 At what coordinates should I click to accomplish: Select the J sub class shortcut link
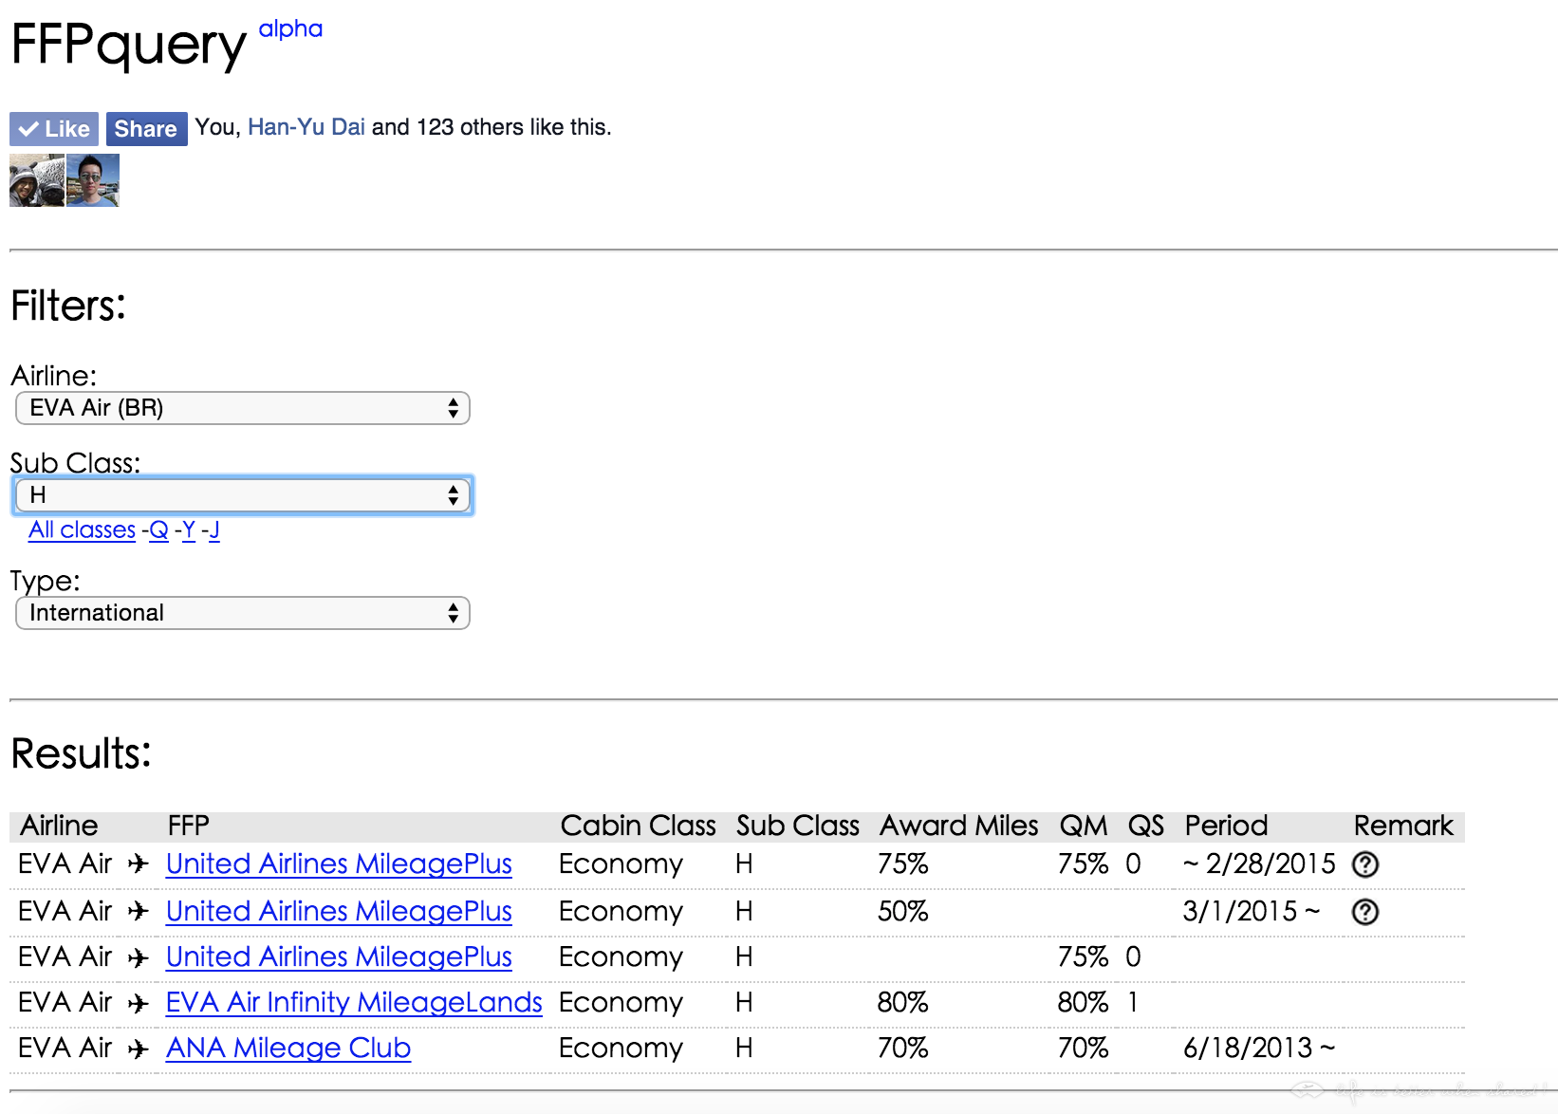[x=214, y=529]
